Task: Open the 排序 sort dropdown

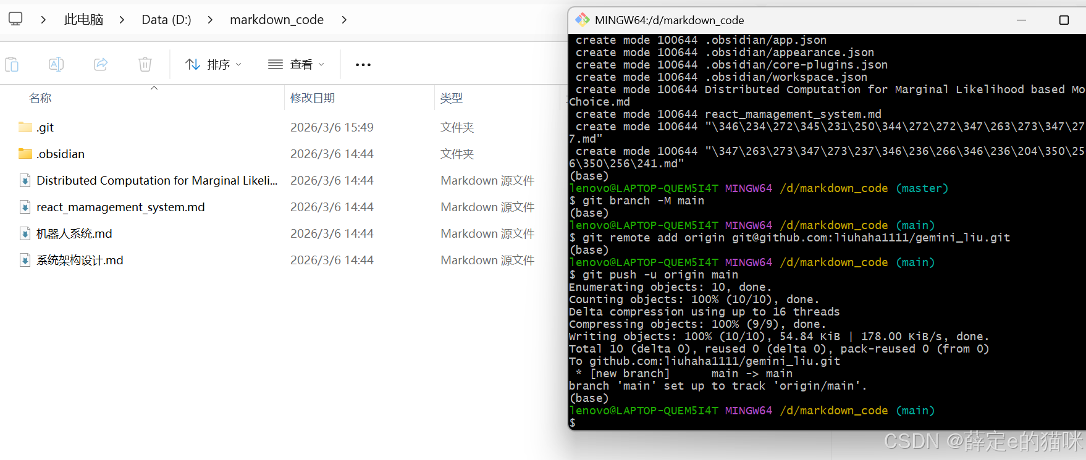Action: 214,64
